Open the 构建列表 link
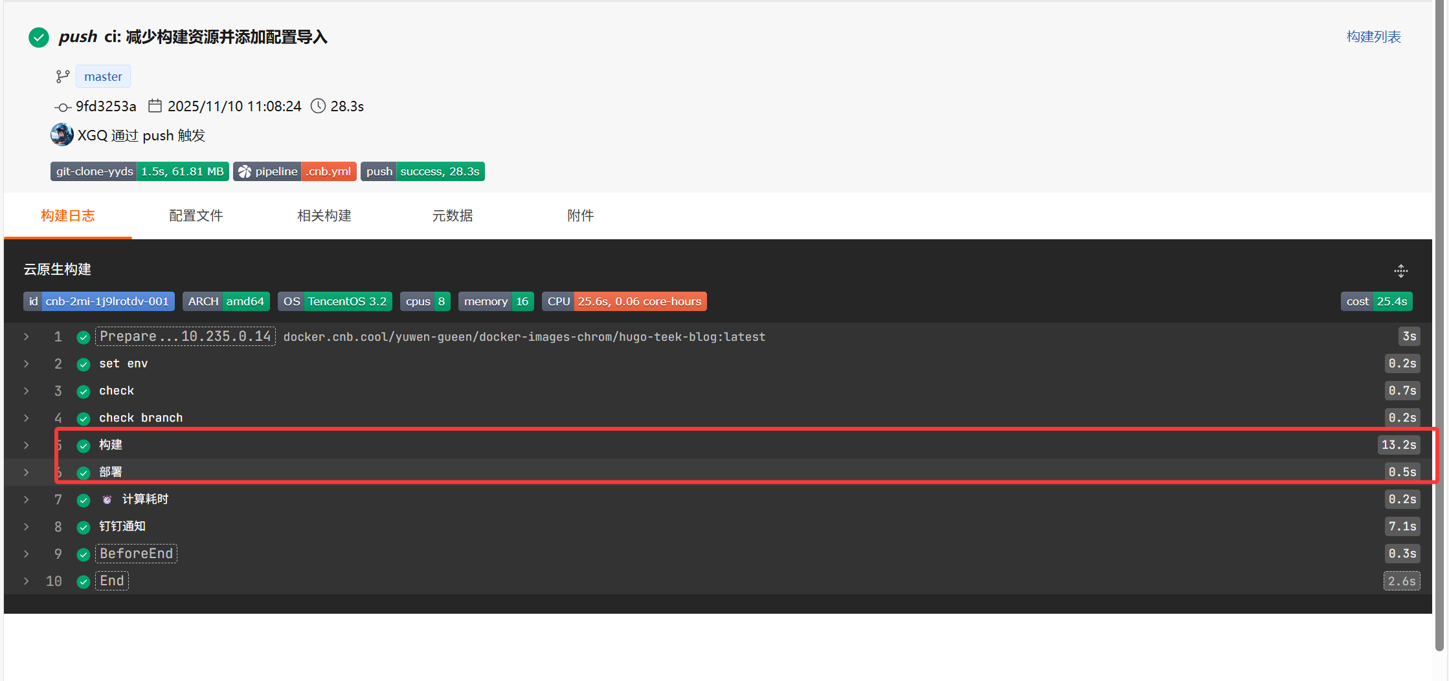Image resolution: width=1449 pixels, height=681 pixels. pos(1373,37)
